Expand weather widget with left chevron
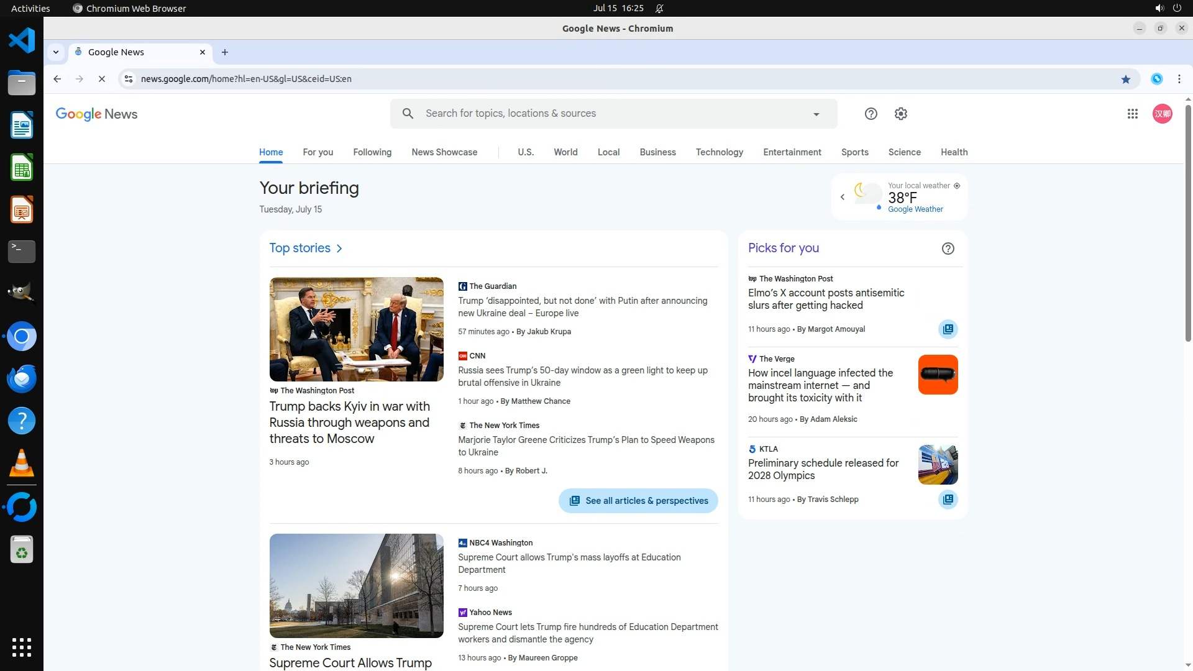The image size is (1193, 671). (x=843, y=197)
